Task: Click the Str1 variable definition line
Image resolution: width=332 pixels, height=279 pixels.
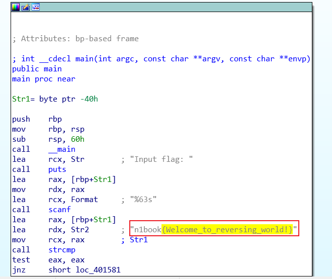Action: point(55,99)
